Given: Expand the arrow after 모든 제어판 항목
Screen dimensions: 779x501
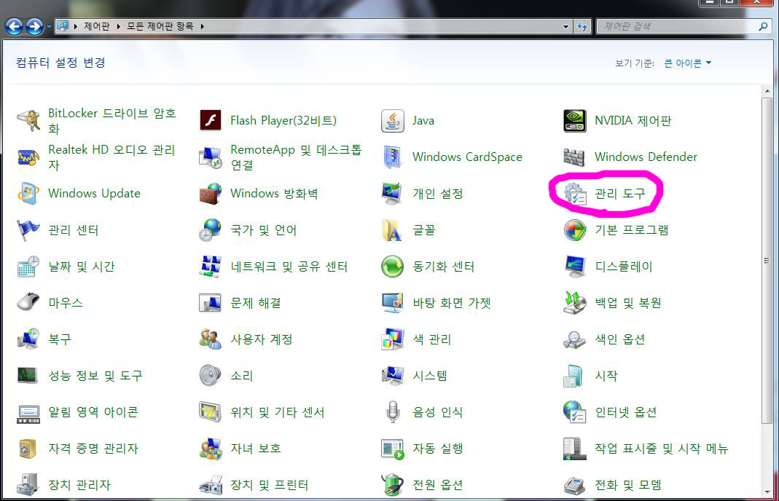Looking at the screenshot, I should [203, 26].
